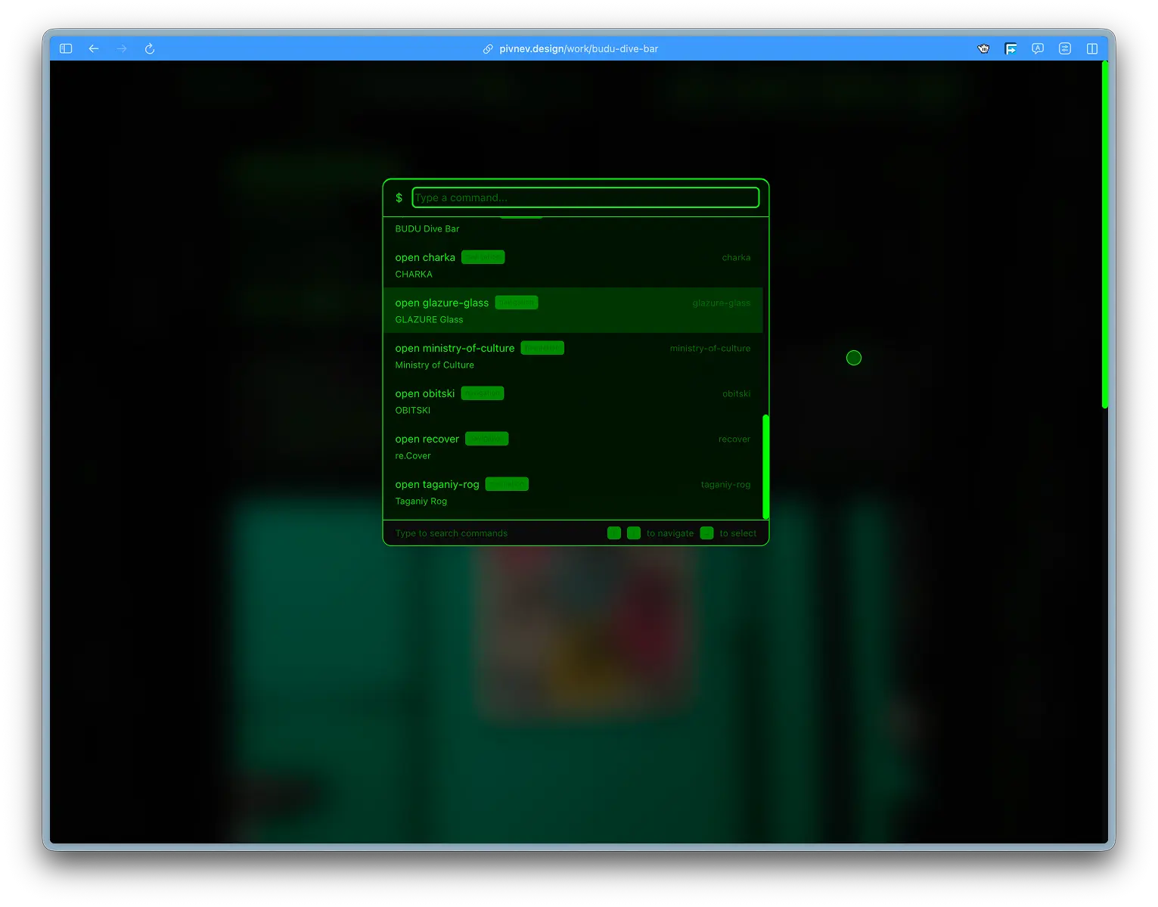Image resolution: width=1158 pixels, height=907 pixels.
Task: Click the pivnev.design URL address bar
Action: [579, 48]
